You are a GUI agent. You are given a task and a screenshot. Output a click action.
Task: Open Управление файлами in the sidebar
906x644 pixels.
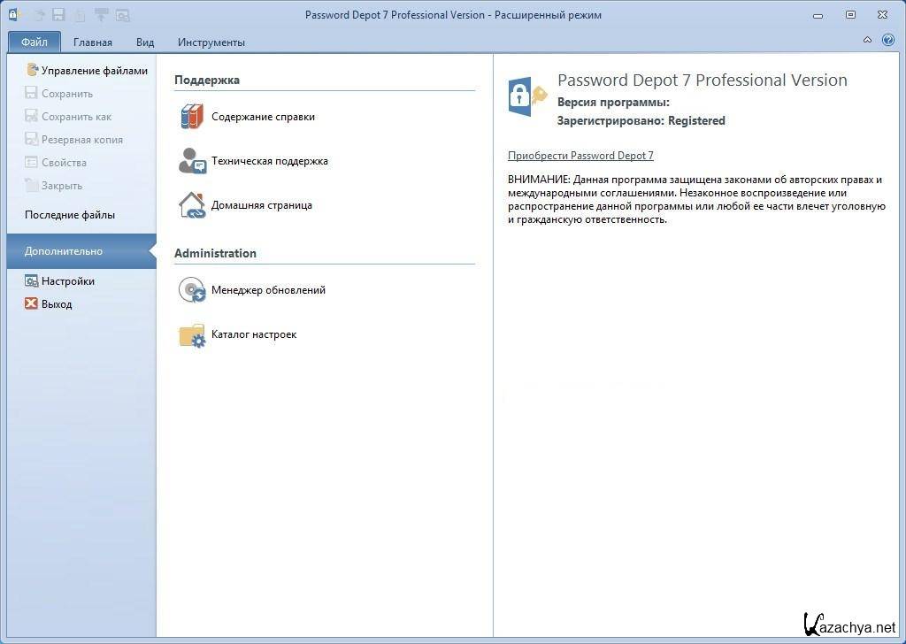point(94,71)
